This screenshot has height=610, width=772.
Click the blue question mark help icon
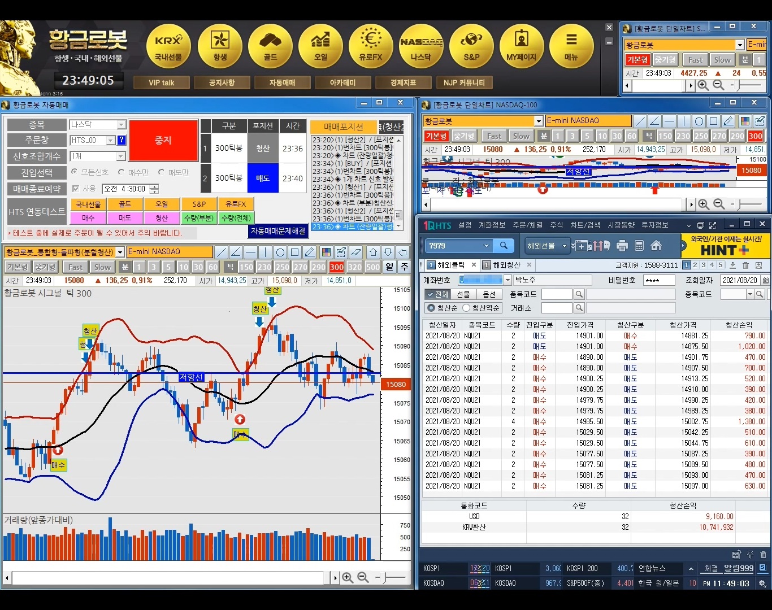[x=121, y=140]
